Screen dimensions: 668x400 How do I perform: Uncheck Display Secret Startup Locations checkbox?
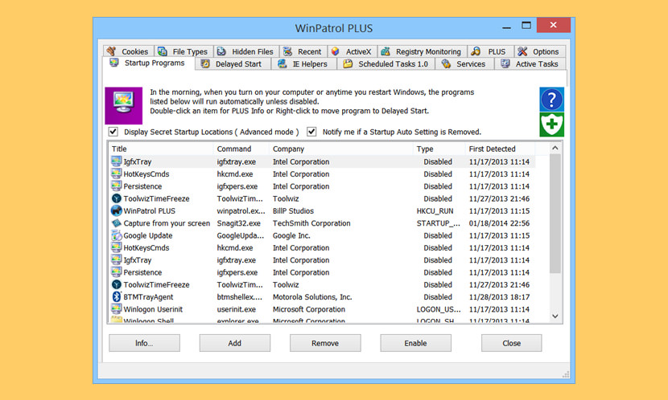pos(113,132)
